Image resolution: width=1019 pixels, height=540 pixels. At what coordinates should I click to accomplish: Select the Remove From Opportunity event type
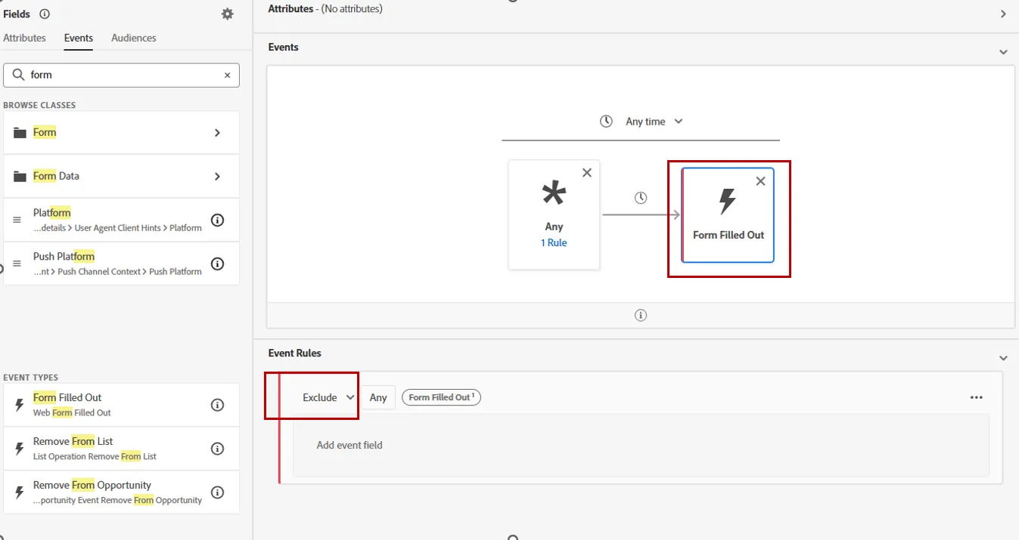tap(121, 492)
